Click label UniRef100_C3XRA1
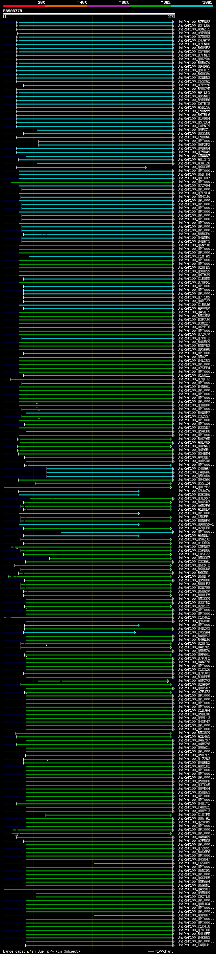The width and height of the screenshot is (216, 954). pos(194,562)
